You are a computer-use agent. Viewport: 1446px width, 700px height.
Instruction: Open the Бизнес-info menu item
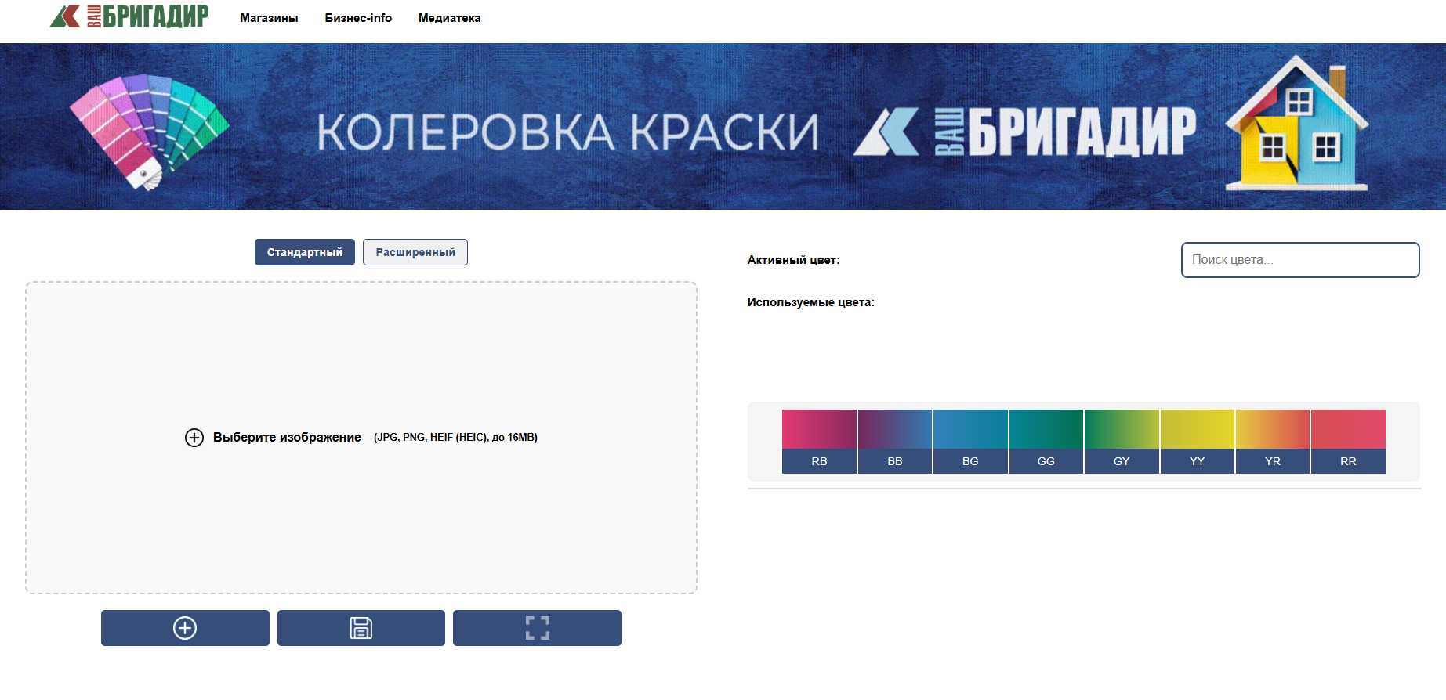[x=358, y=18]
